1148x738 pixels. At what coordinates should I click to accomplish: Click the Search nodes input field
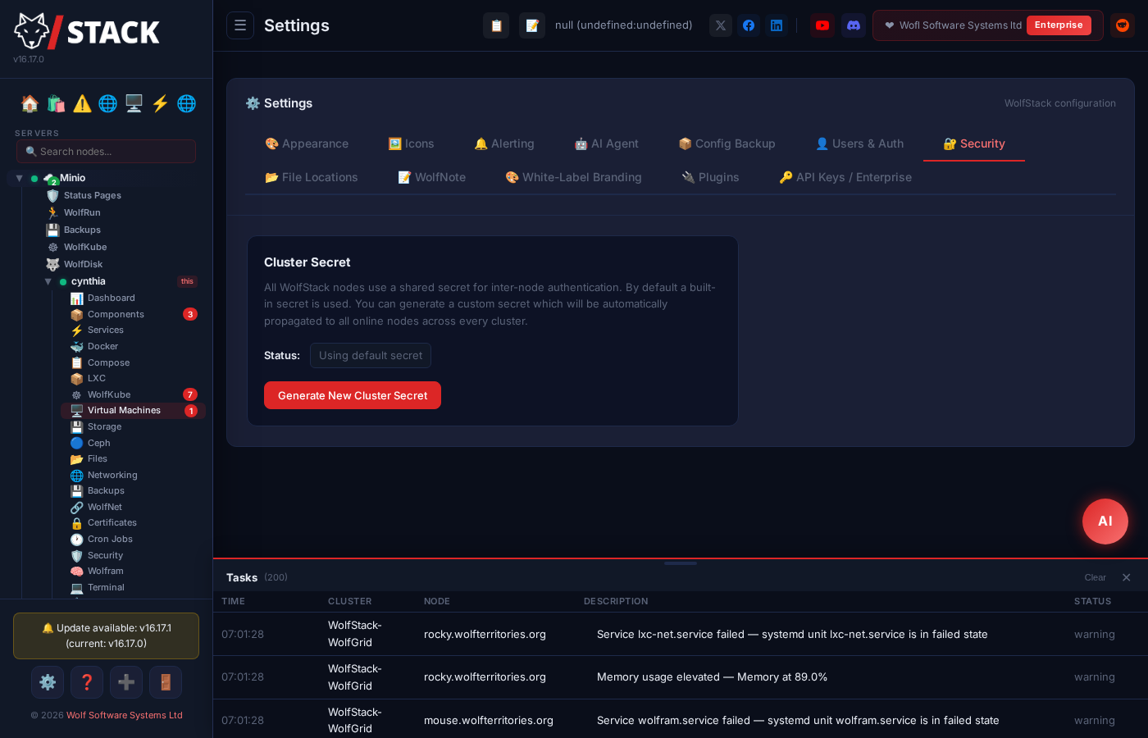(107, 151)
